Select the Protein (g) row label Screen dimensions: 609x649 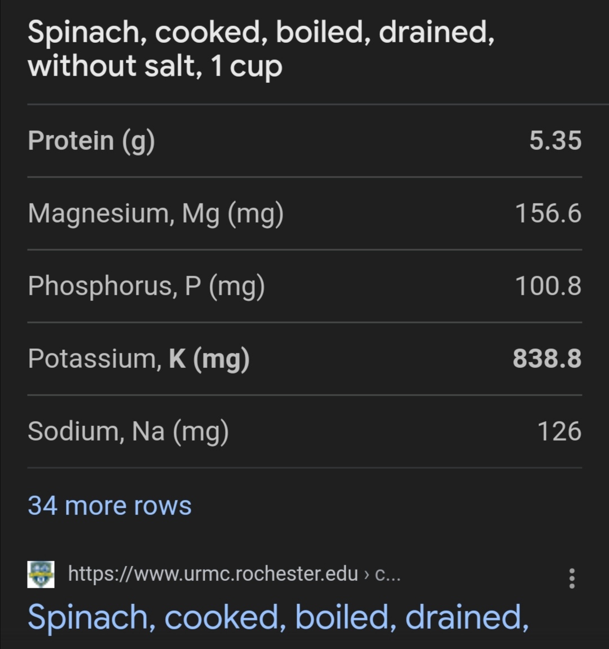pyautogui.click(x=91, y=141)
